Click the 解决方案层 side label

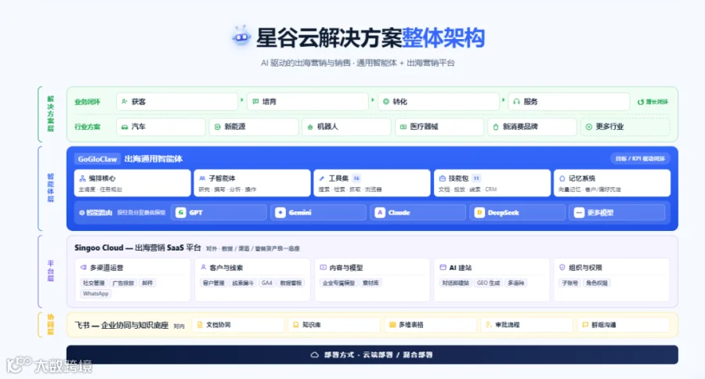[x=50, y=114]
